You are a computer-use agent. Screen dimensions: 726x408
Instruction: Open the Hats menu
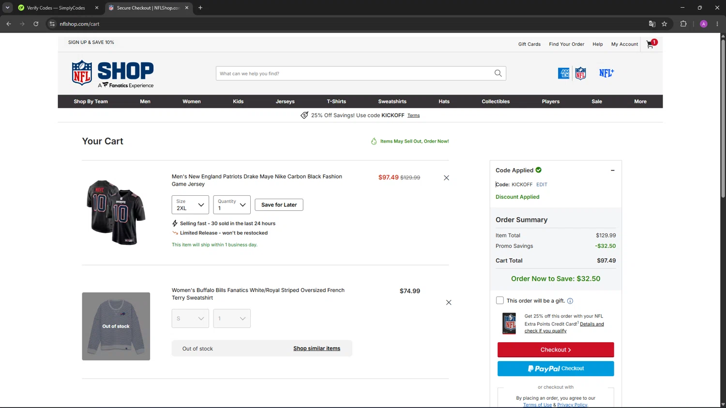(444, 102)
